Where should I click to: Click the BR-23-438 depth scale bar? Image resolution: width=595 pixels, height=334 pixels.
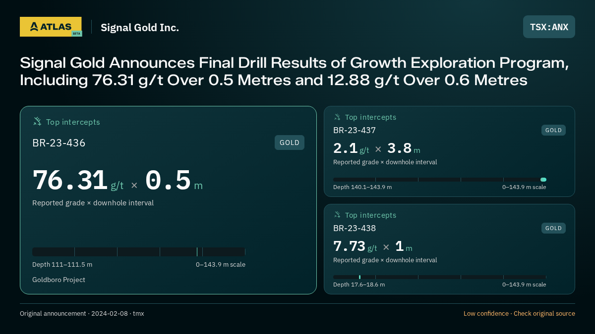pos(440,277)
